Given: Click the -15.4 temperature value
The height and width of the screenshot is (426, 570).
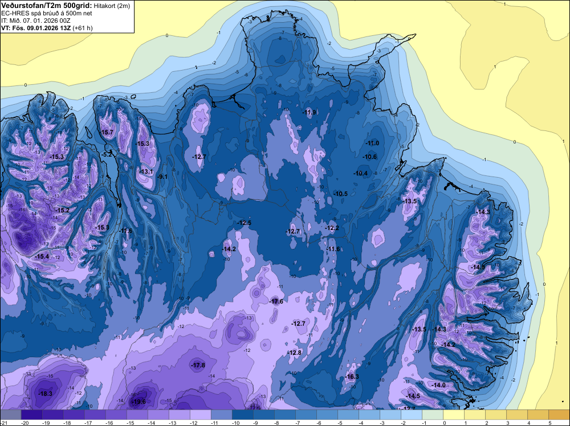Looking at the screenshot, I should tap(42, 256).
